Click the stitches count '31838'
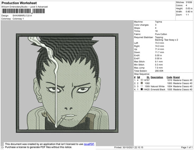 click(x=189, y=2)
